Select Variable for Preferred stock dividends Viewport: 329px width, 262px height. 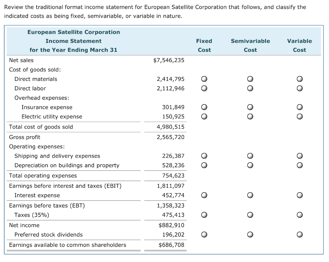299,234
